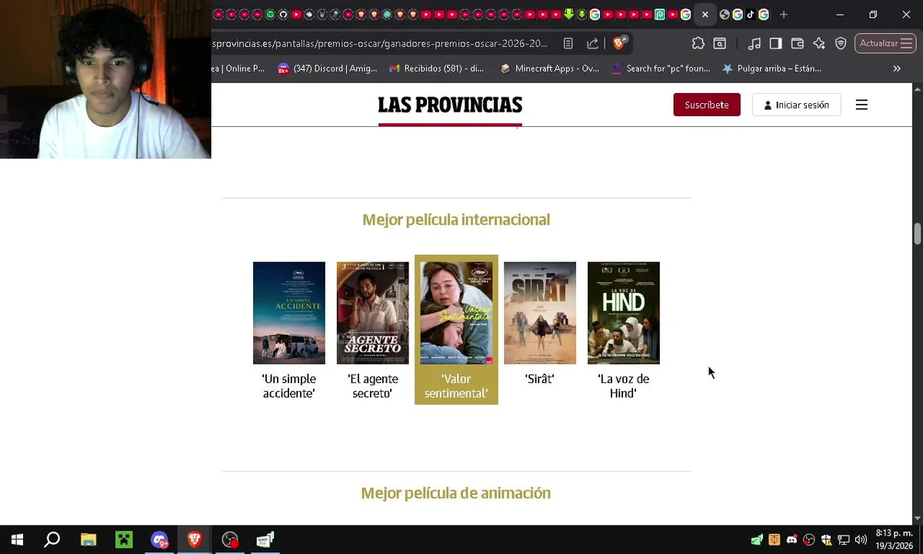
Task: Click the 'El agente secreto' caption
Action: [372, 386]
